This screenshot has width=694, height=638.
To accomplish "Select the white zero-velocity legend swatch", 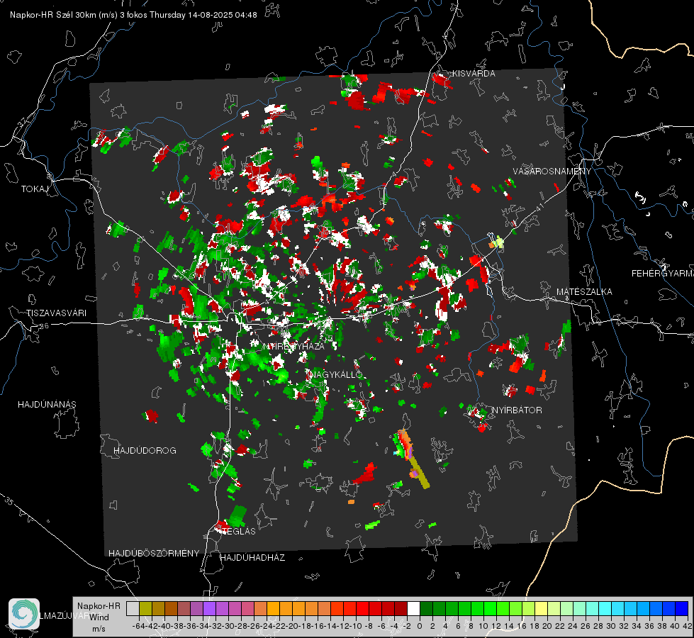I will (413, 608).
